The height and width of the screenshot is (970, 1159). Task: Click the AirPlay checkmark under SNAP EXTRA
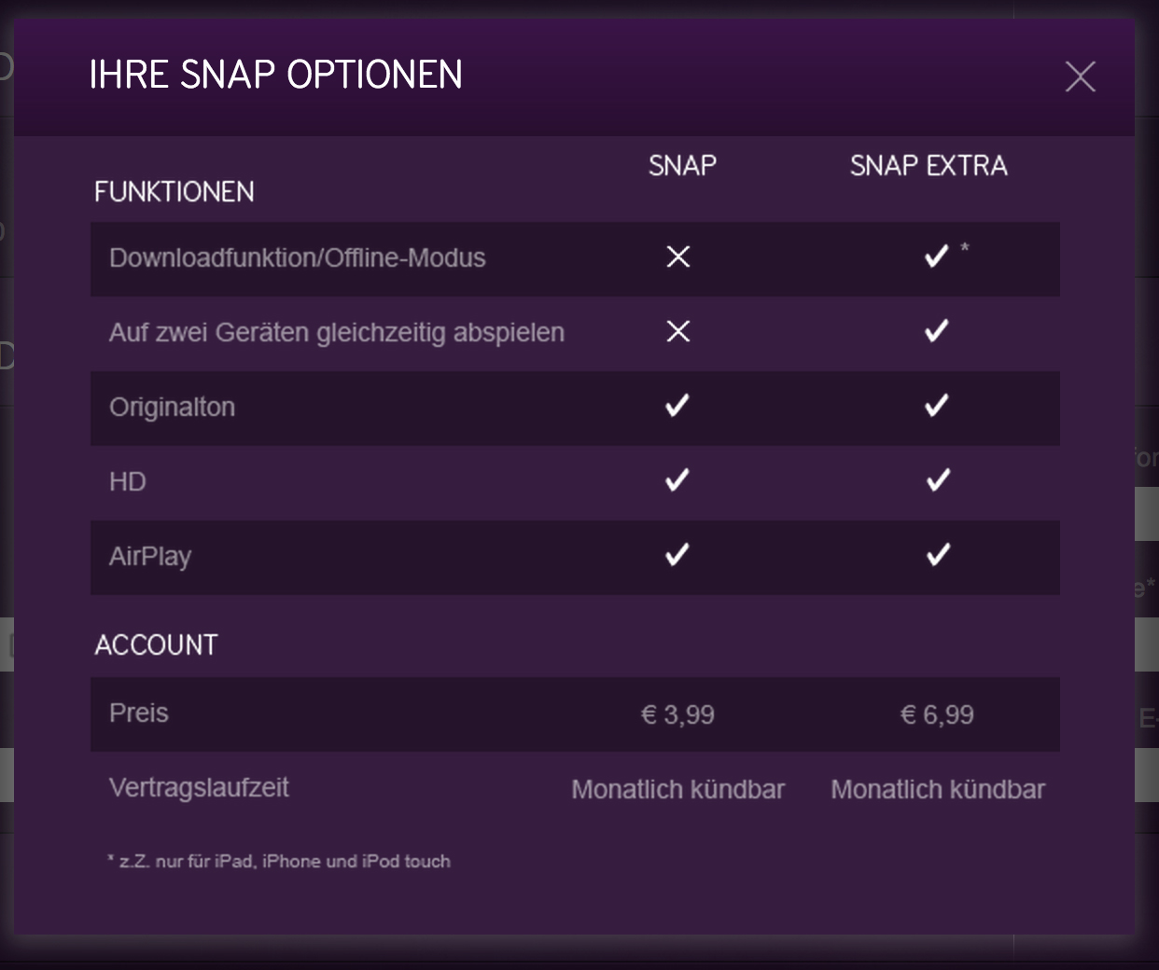point(937,555)
